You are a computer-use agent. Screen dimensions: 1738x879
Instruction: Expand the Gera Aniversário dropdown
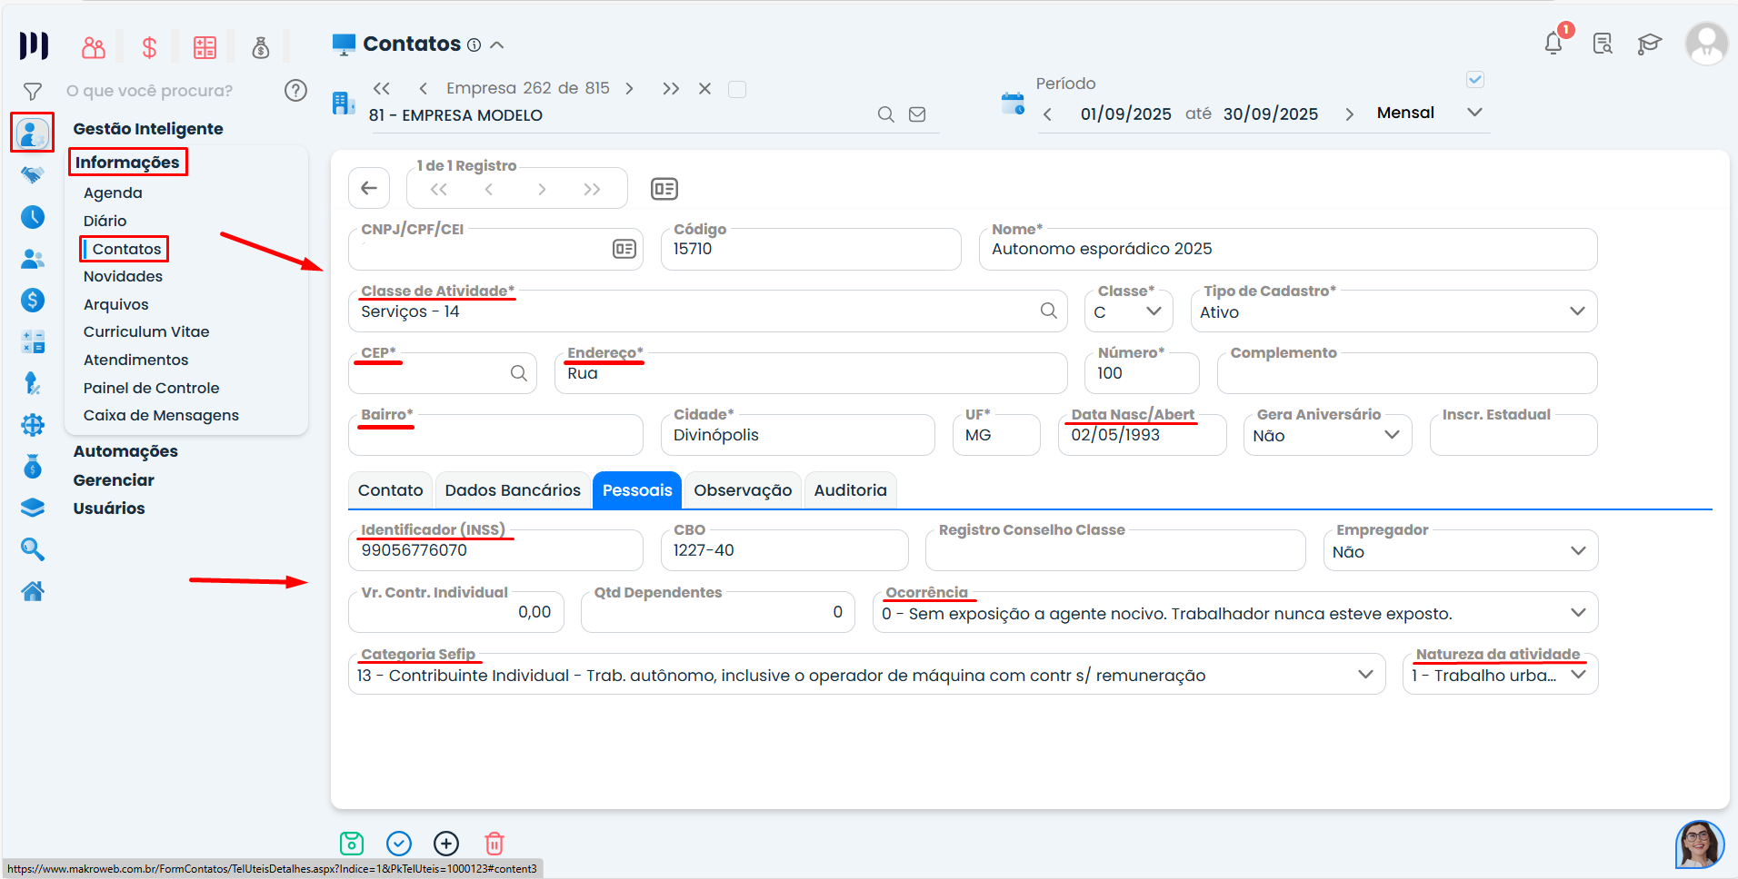pyautogui.click(x=1391, y=435)
